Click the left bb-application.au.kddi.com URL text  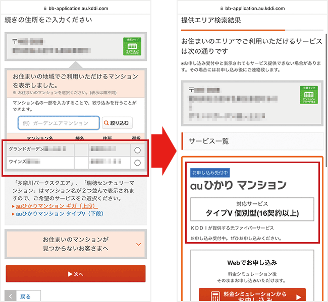pyautogui.click(x=78, y=9)
